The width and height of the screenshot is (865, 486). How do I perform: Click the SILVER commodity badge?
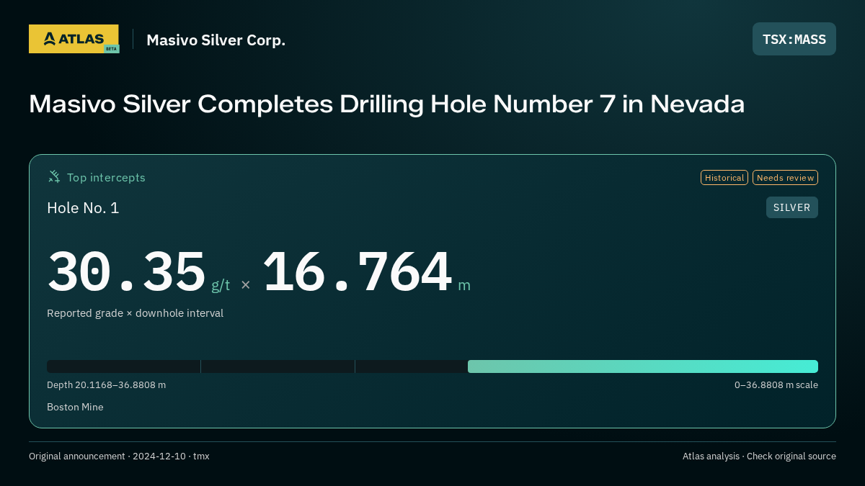pyautogui.click(x=791, y=207)
